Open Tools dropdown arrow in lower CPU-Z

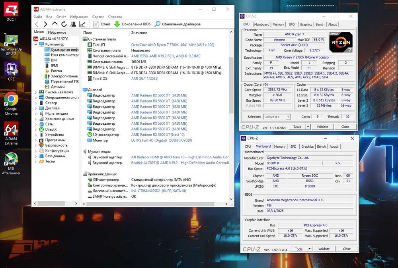tap(309, 249)
